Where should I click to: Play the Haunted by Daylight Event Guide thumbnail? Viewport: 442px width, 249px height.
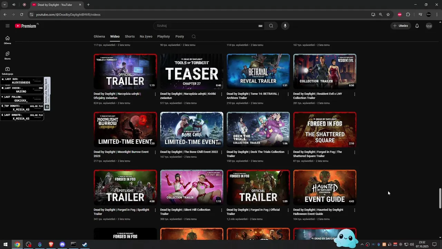pyautogui.click(x=325, y=187)
